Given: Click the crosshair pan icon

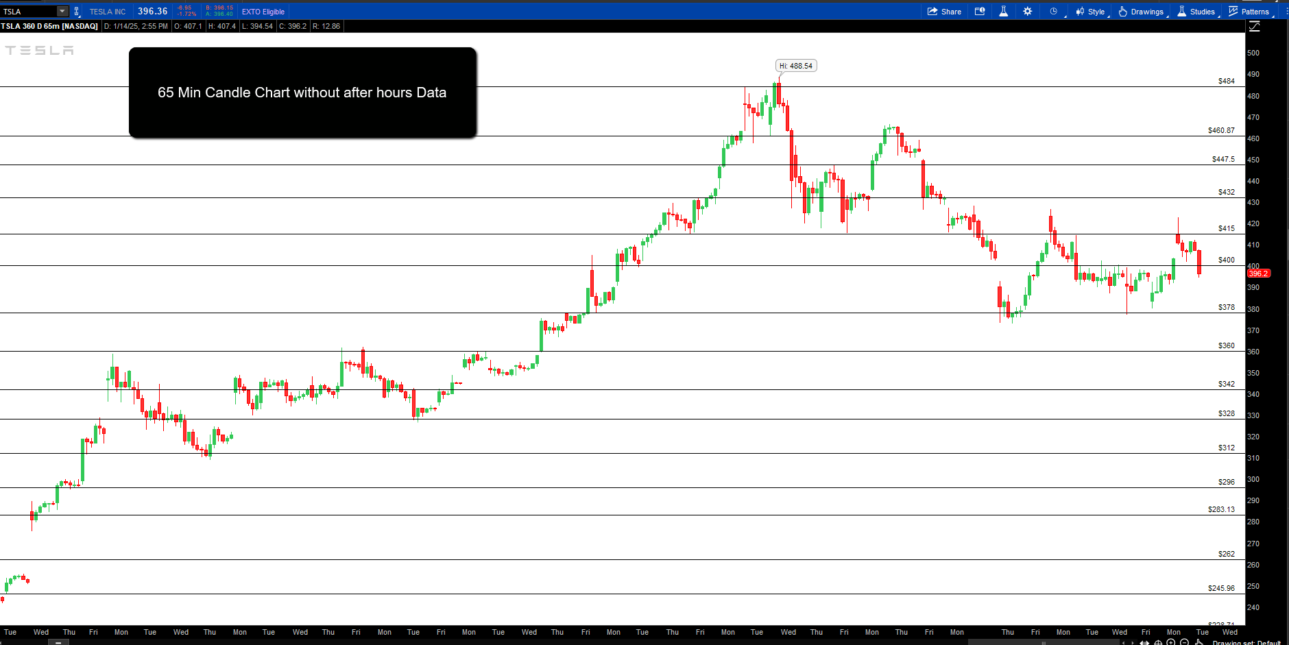Looking at the screenshot, I should 1158,642.
